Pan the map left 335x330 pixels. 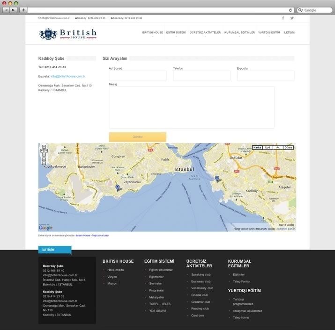(x=42, y=151)
